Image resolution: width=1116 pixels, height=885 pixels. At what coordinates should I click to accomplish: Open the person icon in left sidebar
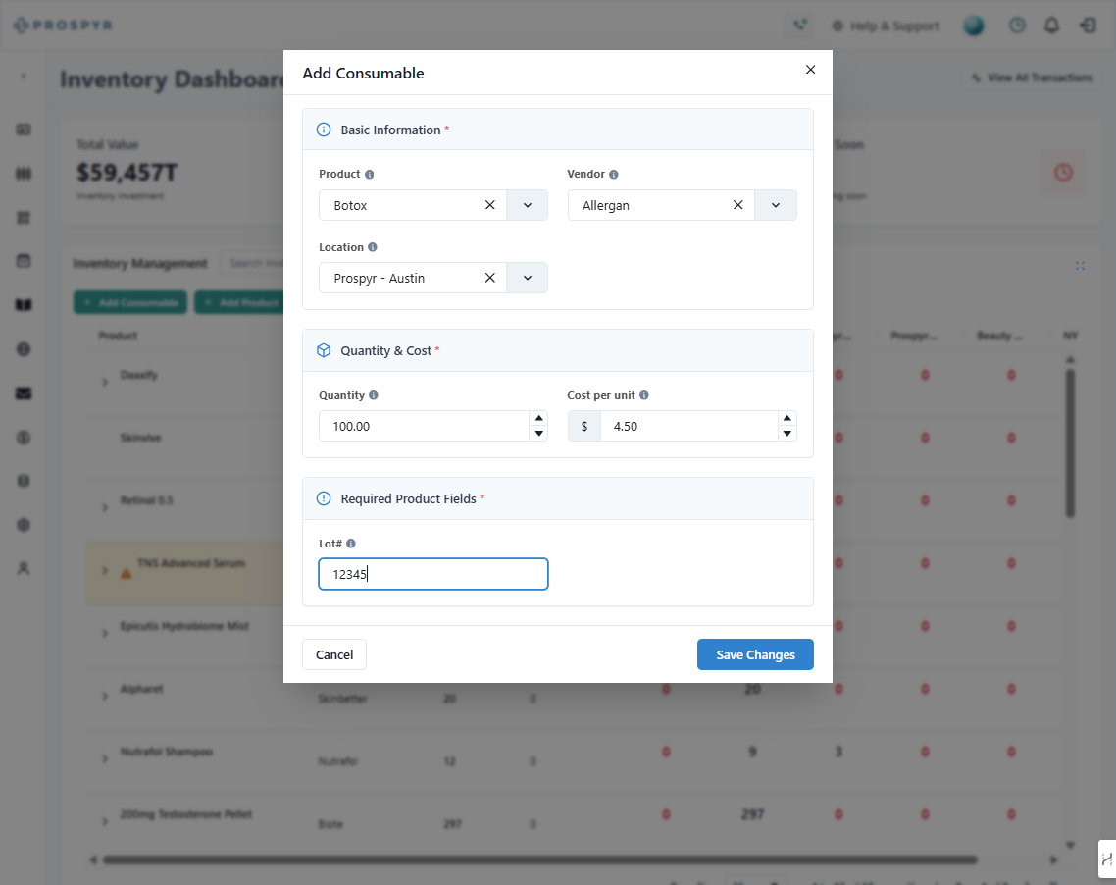[24, 569]
